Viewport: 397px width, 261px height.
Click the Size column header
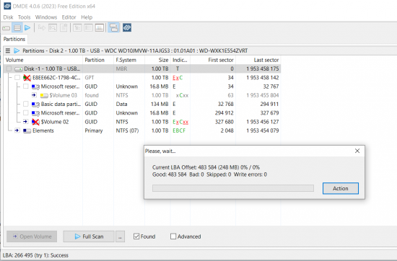pyautogui.click(x=157, y=60)
